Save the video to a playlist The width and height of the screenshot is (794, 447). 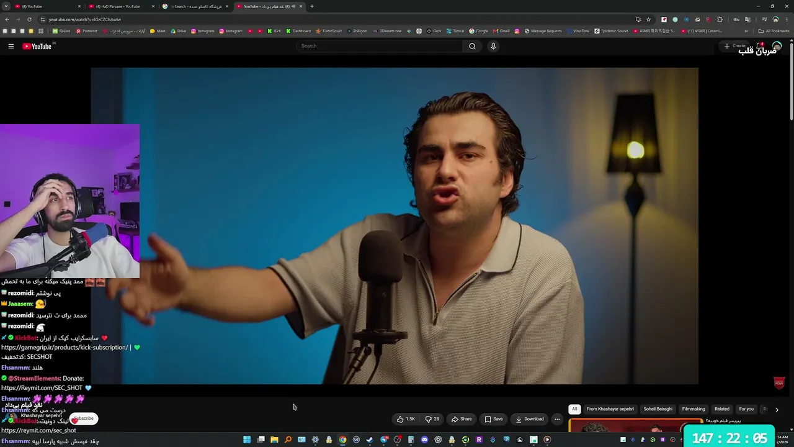click(494, 419)
